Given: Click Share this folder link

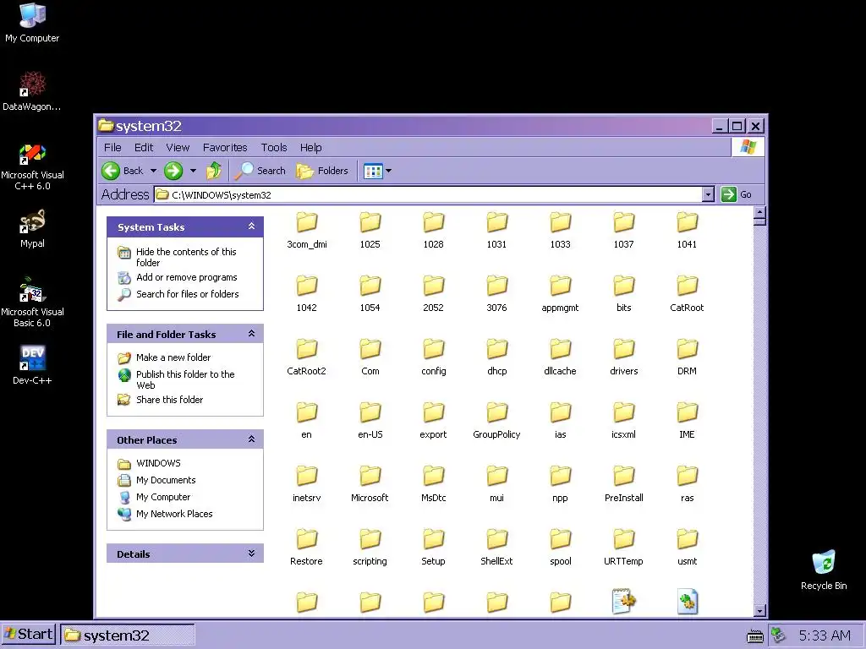Looking at the screenshot, I should [169, 400].
